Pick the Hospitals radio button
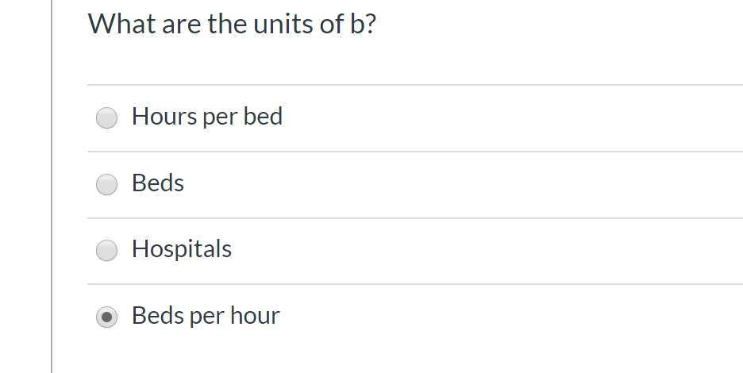Image resolution: width=743 pixels, height=373 pixels. point(106,251)
